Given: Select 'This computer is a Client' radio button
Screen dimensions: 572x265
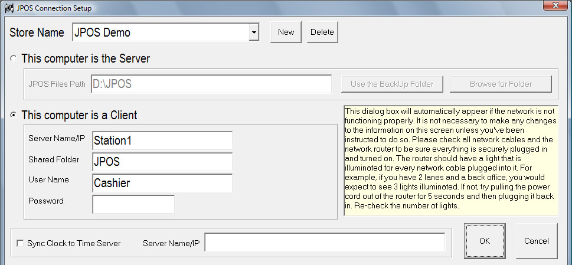Looking at the screenshot, I should point(14,115).
